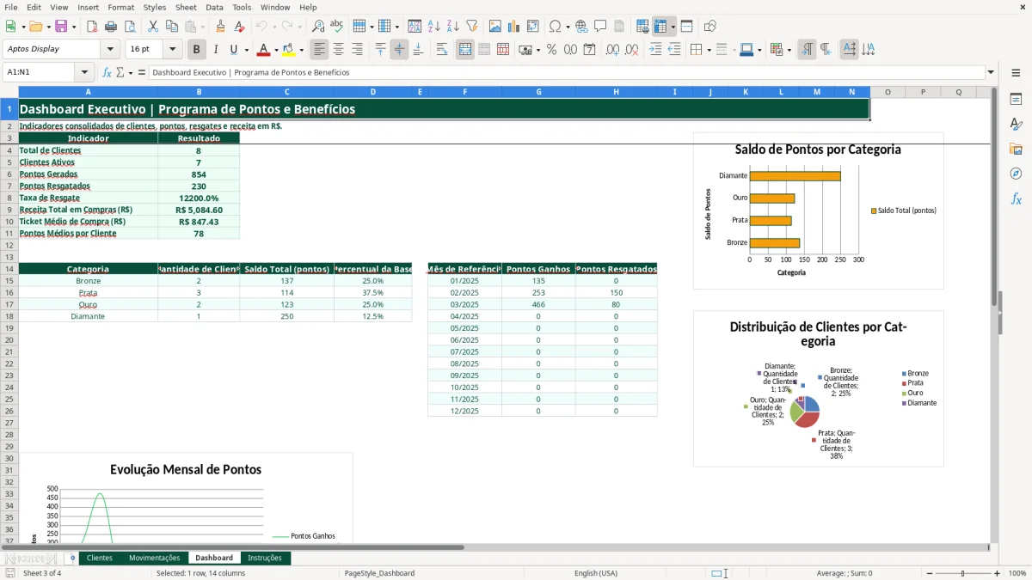
Task: Insert or edit pivot table icon
Action: tap(533, 27)
